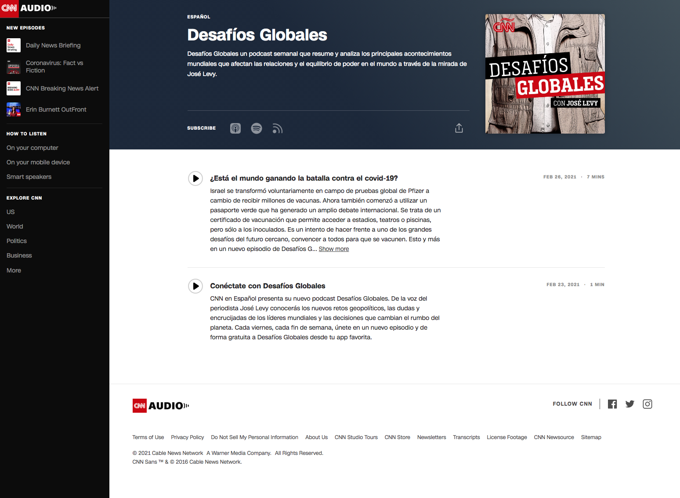
Task: Open CNN Newsource link
Action: coord(554,437)
